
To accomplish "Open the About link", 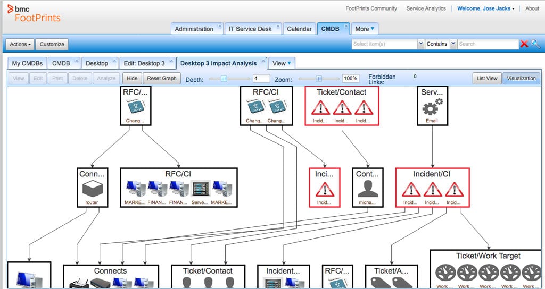I will [x=532, y=8].
